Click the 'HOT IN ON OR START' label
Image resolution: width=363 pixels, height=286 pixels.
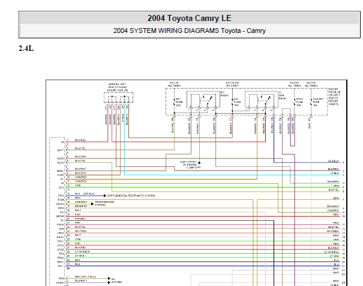[x=232, y=84]
